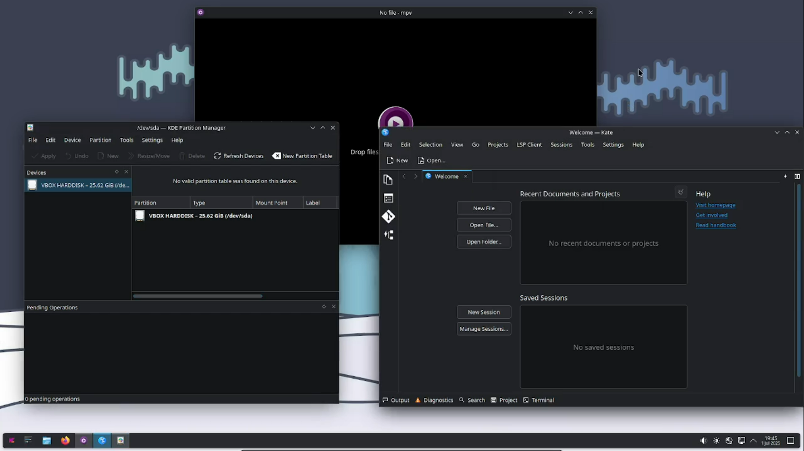This screenshot has height=451, width=804.
Task: Close the Pending Operations panel
Action: click(x=334, y=307)
